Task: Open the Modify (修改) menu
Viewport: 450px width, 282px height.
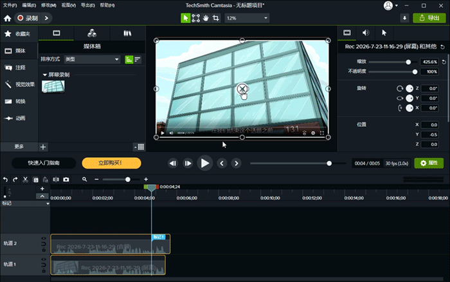Action: tap(48, 5)
